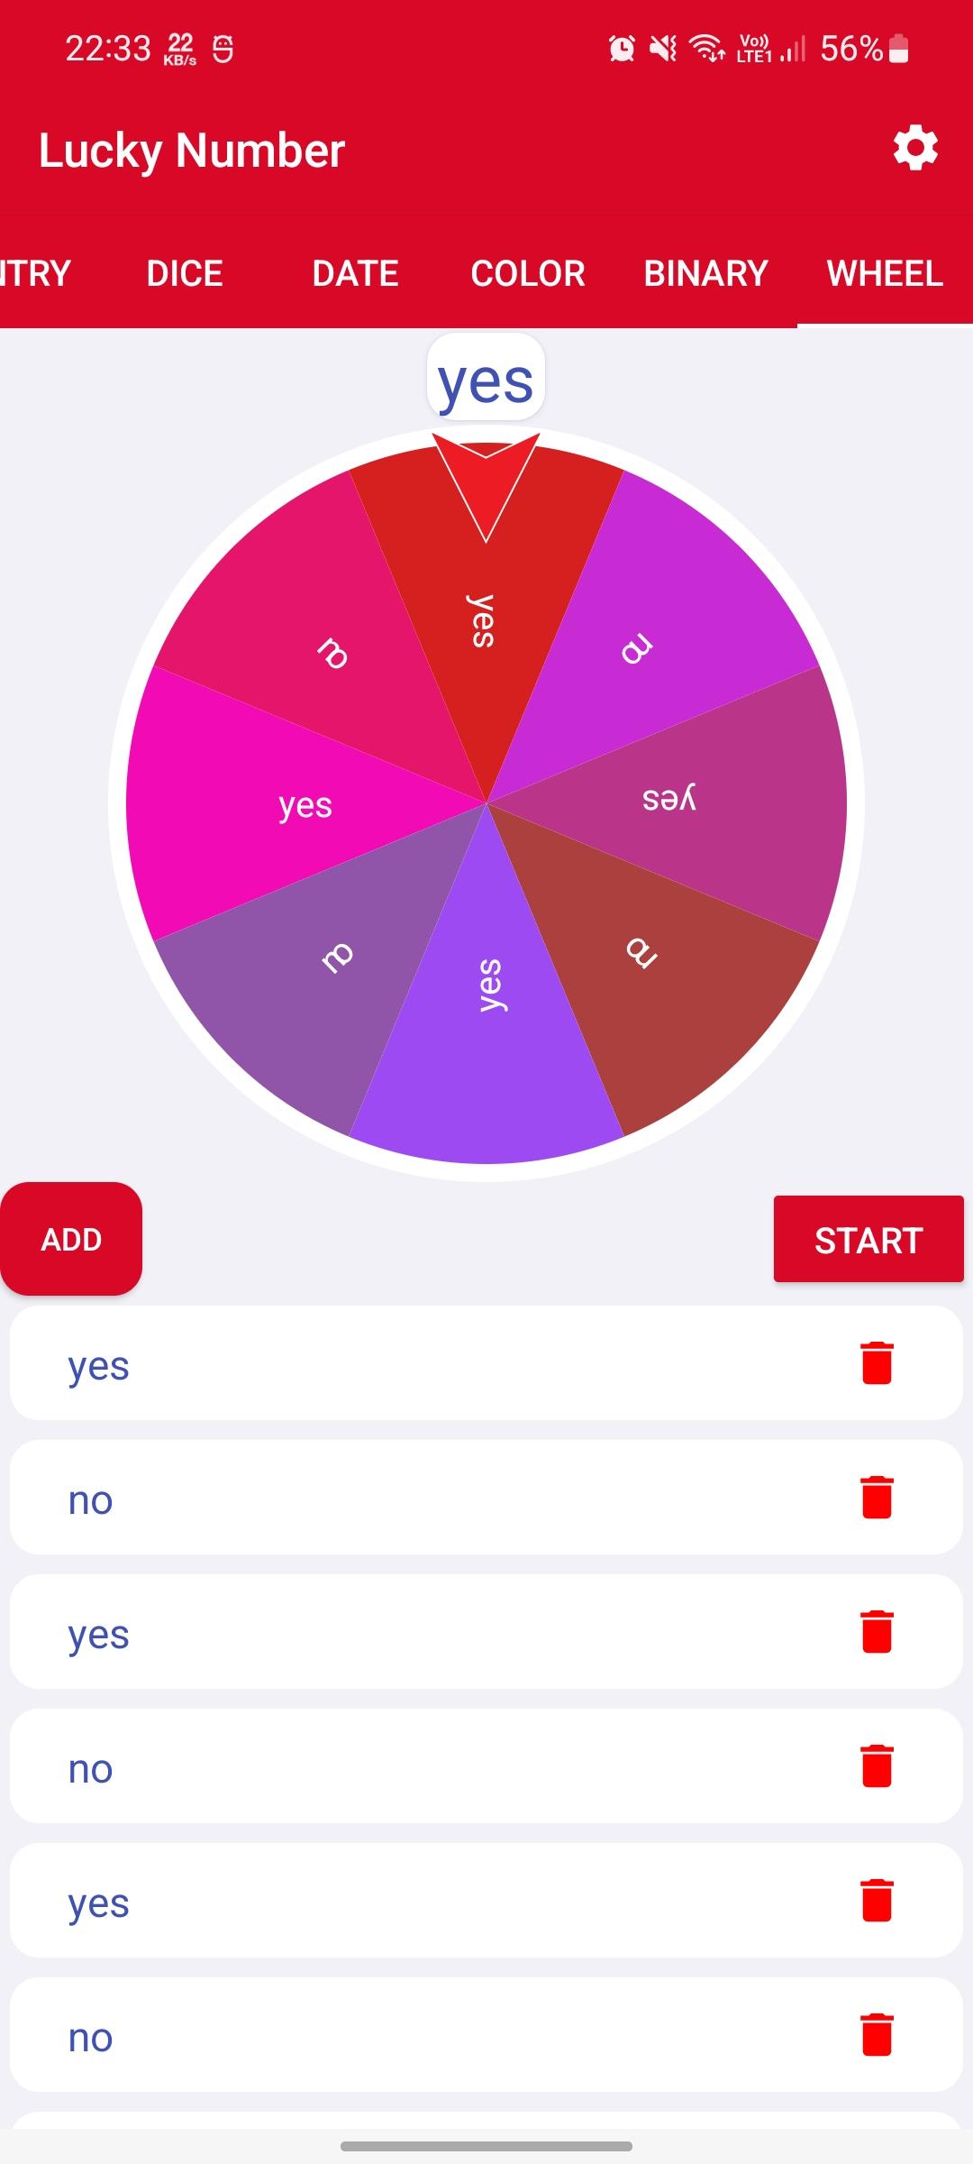Image resolution: width=973 pixels, height=2164 pixels.
Task: Switch to the DATE tab
Action: point(355,273)
